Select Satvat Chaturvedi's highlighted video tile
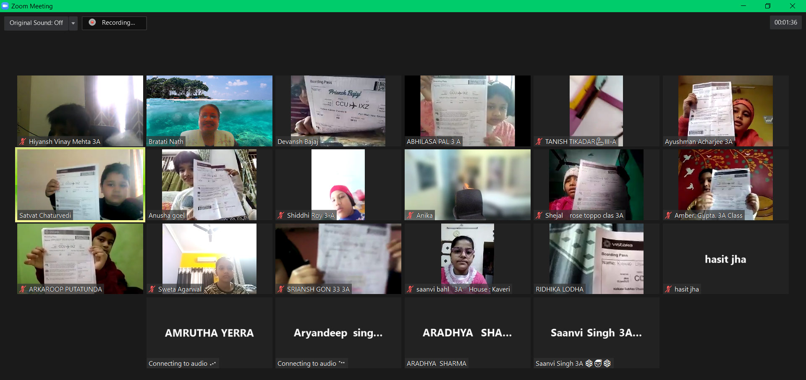Image resolution: width=806 pixels, height=380 pixels. 80,185
